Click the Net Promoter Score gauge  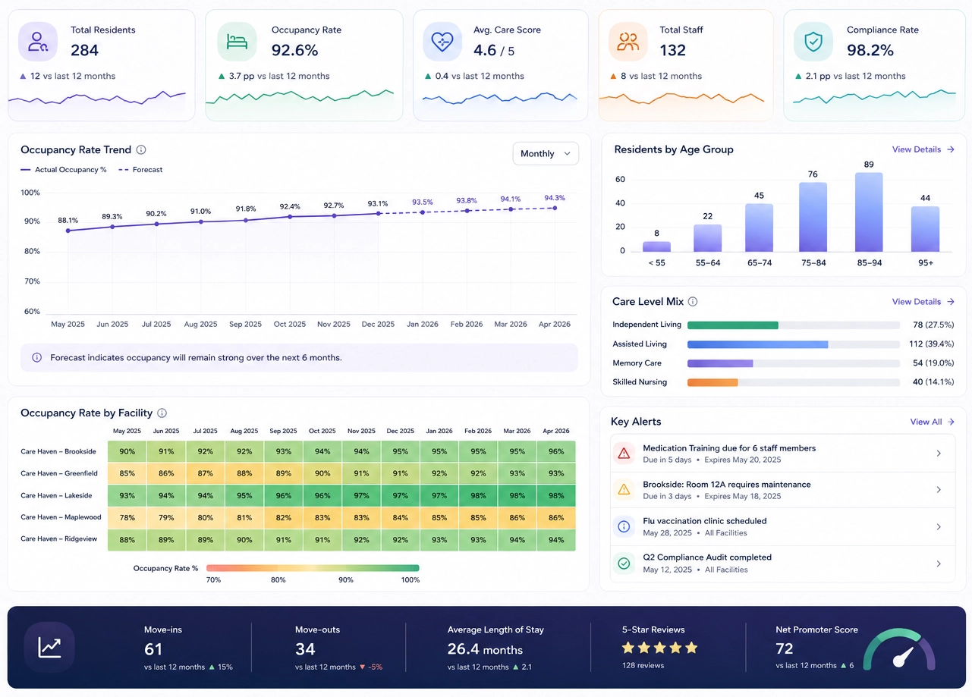click(x=899, y=649)
